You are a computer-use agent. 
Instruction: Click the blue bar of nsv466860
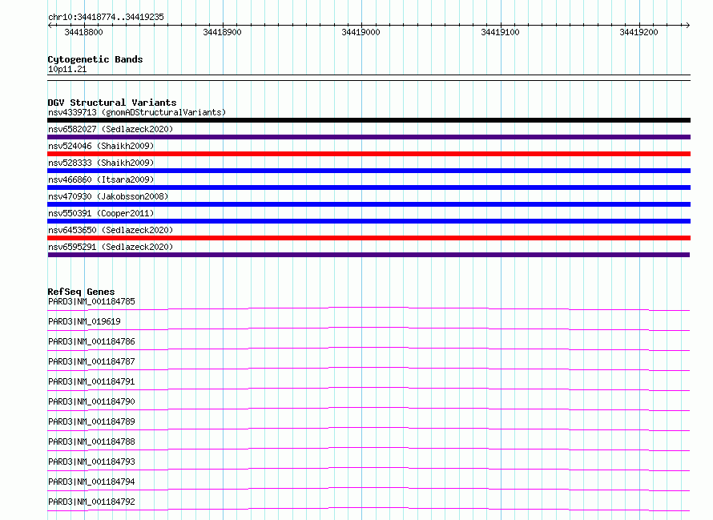pos(369,187)
